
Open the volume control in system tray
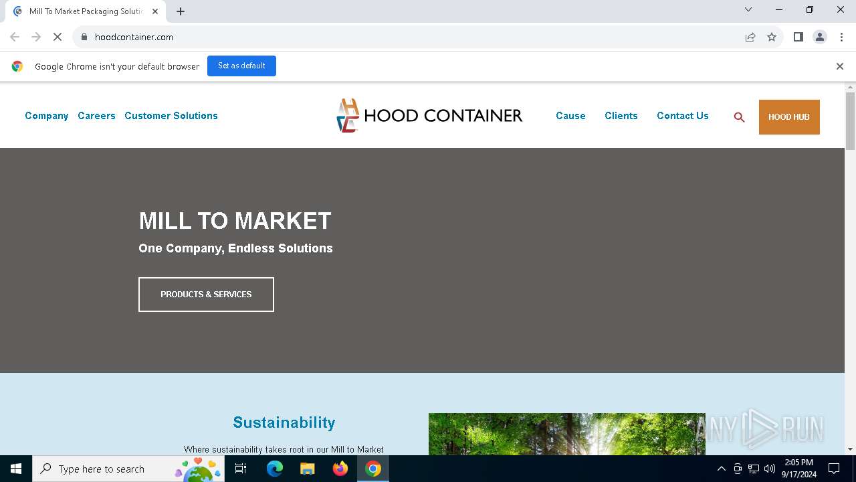[770, 469]
